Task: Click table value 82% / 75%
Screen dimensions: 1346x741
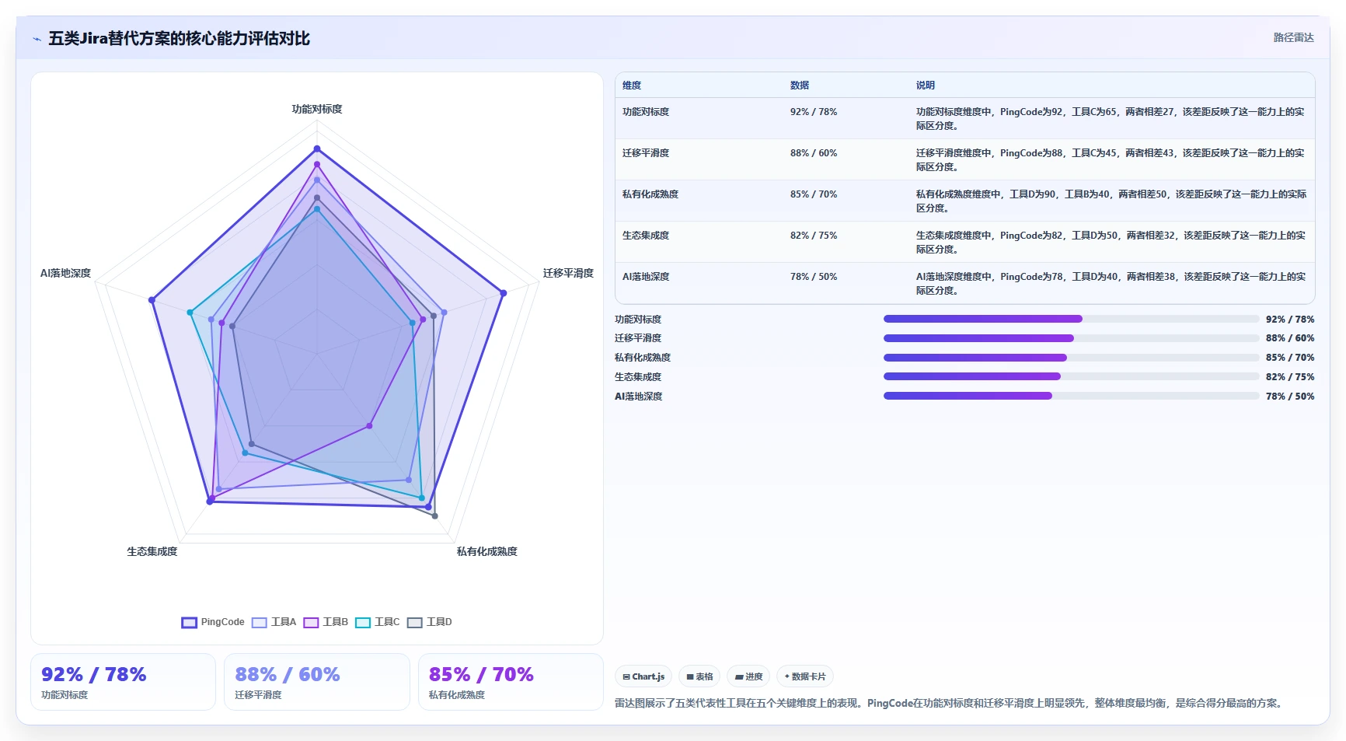Action: coord(814,236)
